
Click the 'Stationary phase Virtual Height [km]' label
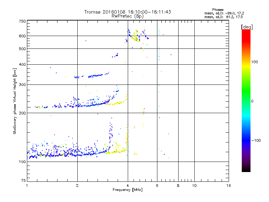pyautogui.click(x=15, y=101)
